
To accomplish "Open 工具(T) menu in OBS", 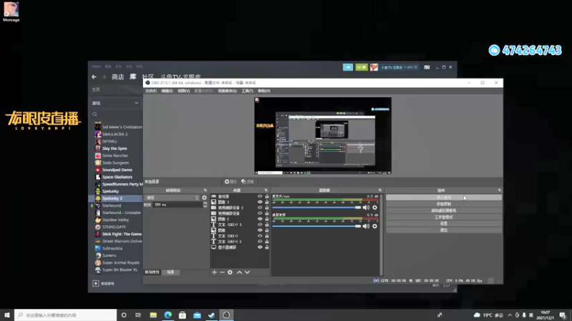I will pos(247,91).
